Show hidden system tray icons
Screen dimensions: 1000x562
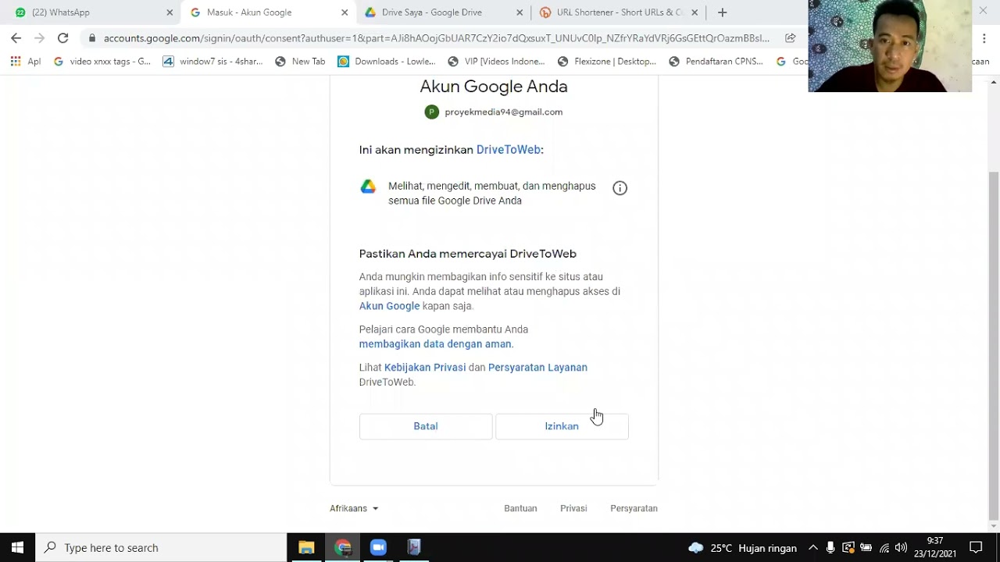812,548
